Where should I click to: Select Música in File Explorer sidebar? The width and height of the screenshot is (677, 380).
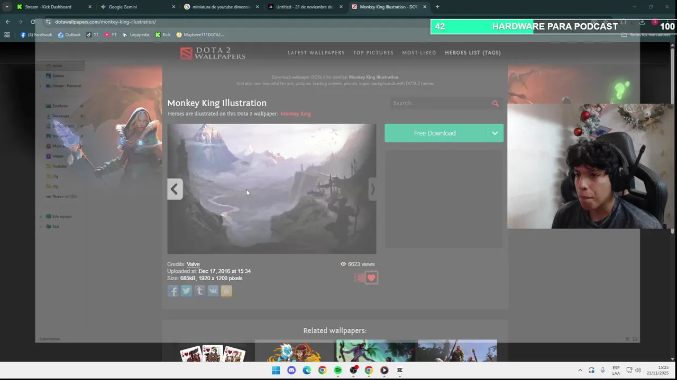[x=55, y=146]
